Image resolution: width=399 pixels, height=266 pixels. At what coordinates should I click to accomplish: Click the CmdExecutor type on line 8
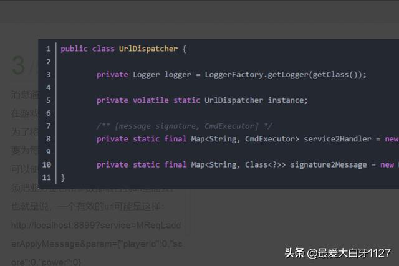[272, 139]
